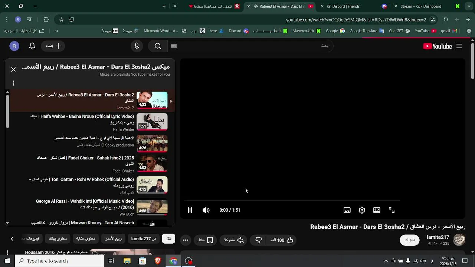Screen dimensions: 475x267
Task: Select the الكل filter chip
Action: (168, 238)
